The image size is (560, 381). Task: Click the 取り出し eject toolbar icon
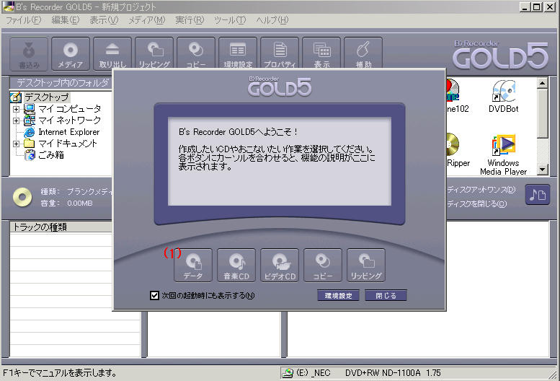[x=112, y=53]
